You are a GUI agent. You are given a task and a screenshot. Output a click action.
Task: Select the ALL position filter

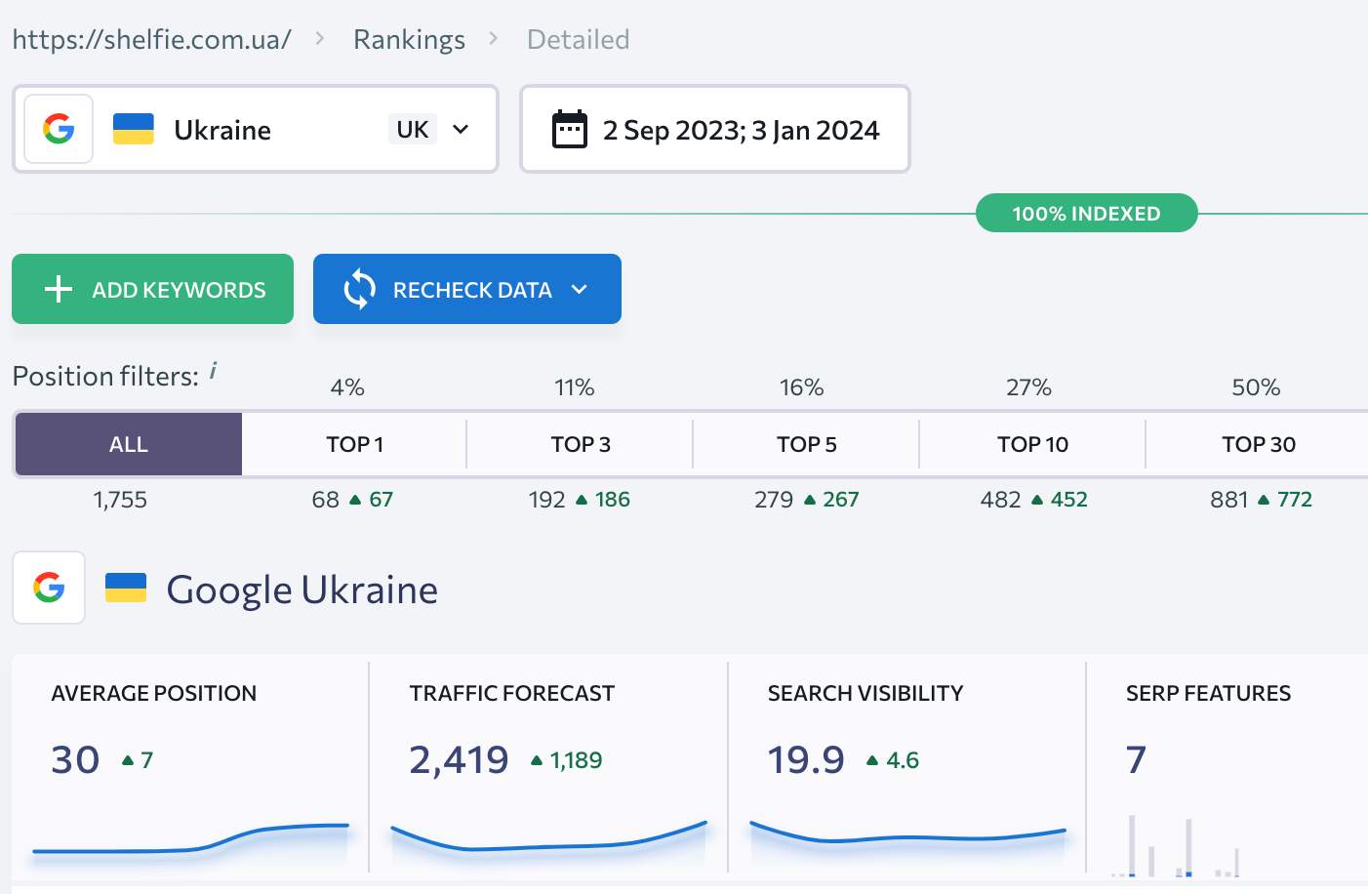(x=128, y=444)
